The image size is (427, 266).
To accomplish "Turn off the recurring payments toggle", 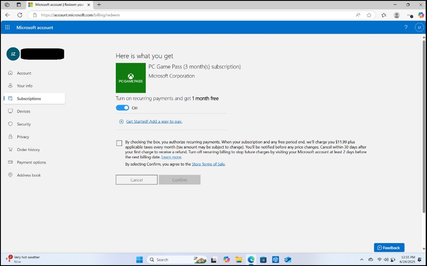I will (122, 108).
